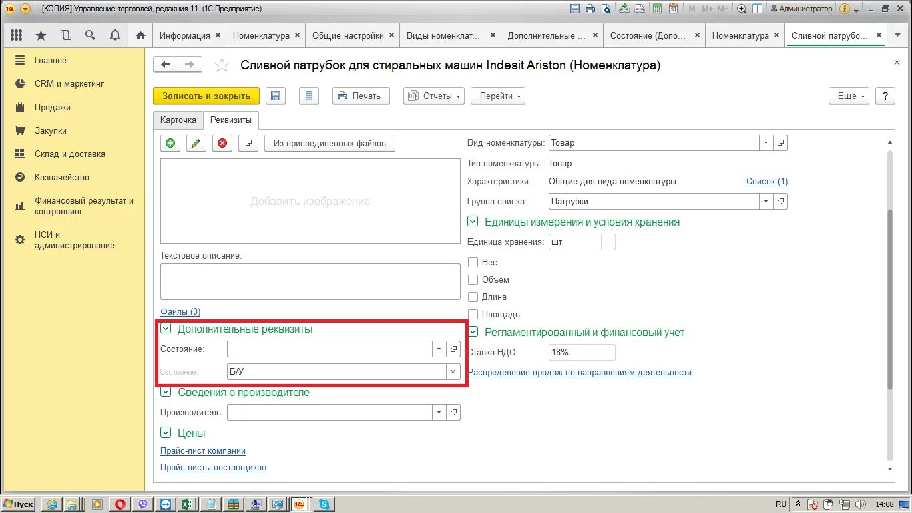Collapse Единицы измерения и условия хранения section
Image resolution: width=912 pixels, height=513 pixels.
pyautogui.click(x=473, y=222)
